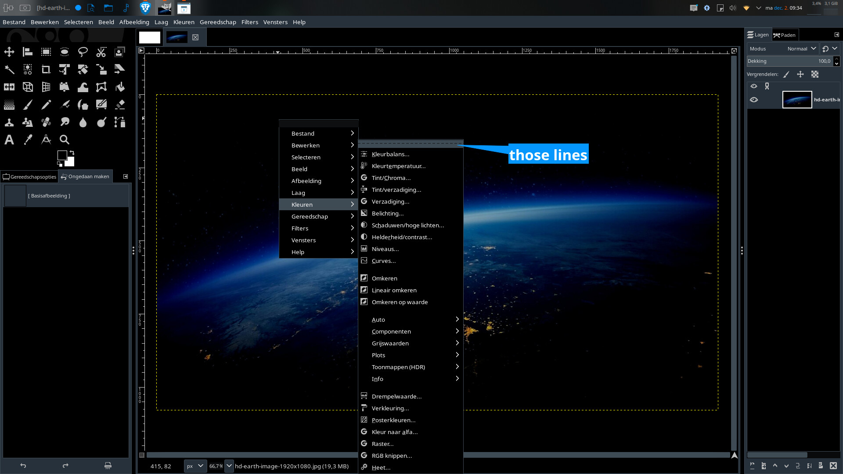The height and width of the screenshot is (474, 843).
Task: Open the layer mode Normaal dropdown
Action: pos(801,49)
